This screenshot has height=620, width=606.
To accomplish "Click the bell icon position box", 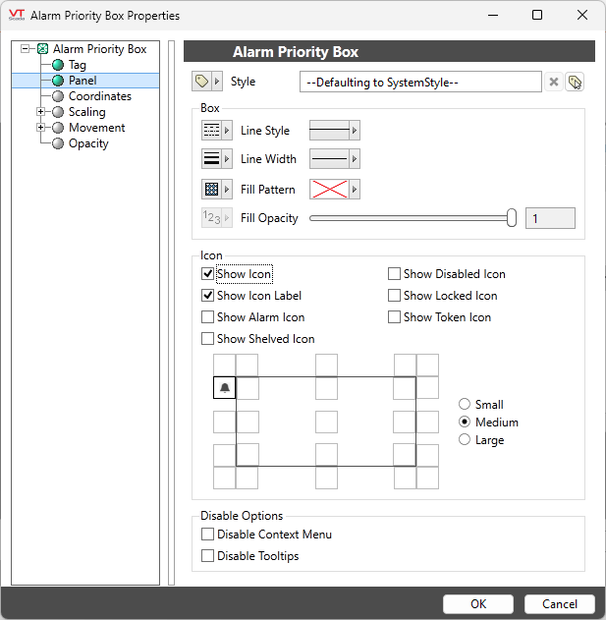I will tap(225, 388).
